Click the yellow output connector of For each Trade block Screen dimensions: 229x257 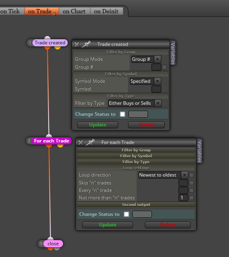pyautogui.click(x=60, y=146)
